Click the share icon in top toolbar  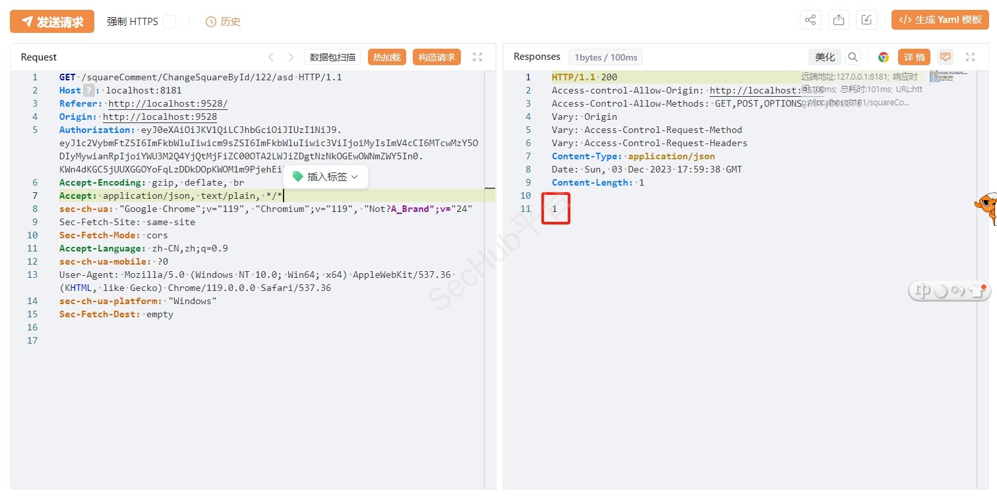[810, 20]
